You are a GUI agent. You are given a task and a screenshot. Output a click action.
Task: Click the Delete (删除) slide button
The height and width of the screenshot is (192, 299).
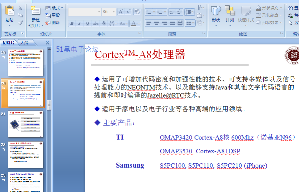(53, 22)
